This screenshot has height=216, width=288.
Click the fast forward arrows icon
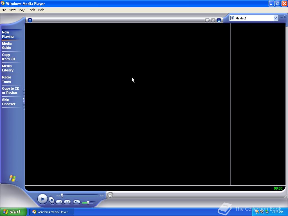(102, 195)
